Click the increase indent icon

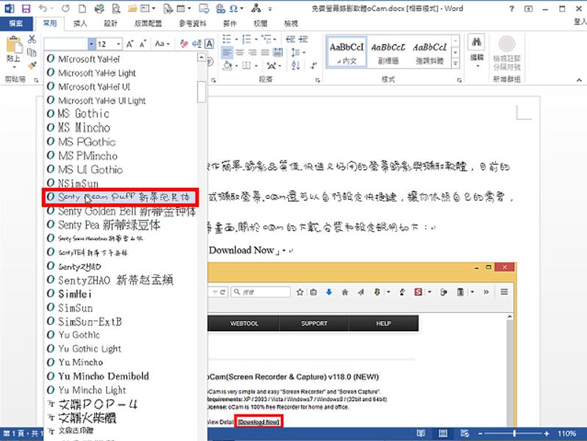pyautogui.click(x=303, y=39)
